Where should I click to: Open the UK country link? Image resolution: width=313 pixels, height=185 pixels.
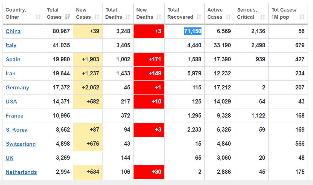(x=9, y=158)
